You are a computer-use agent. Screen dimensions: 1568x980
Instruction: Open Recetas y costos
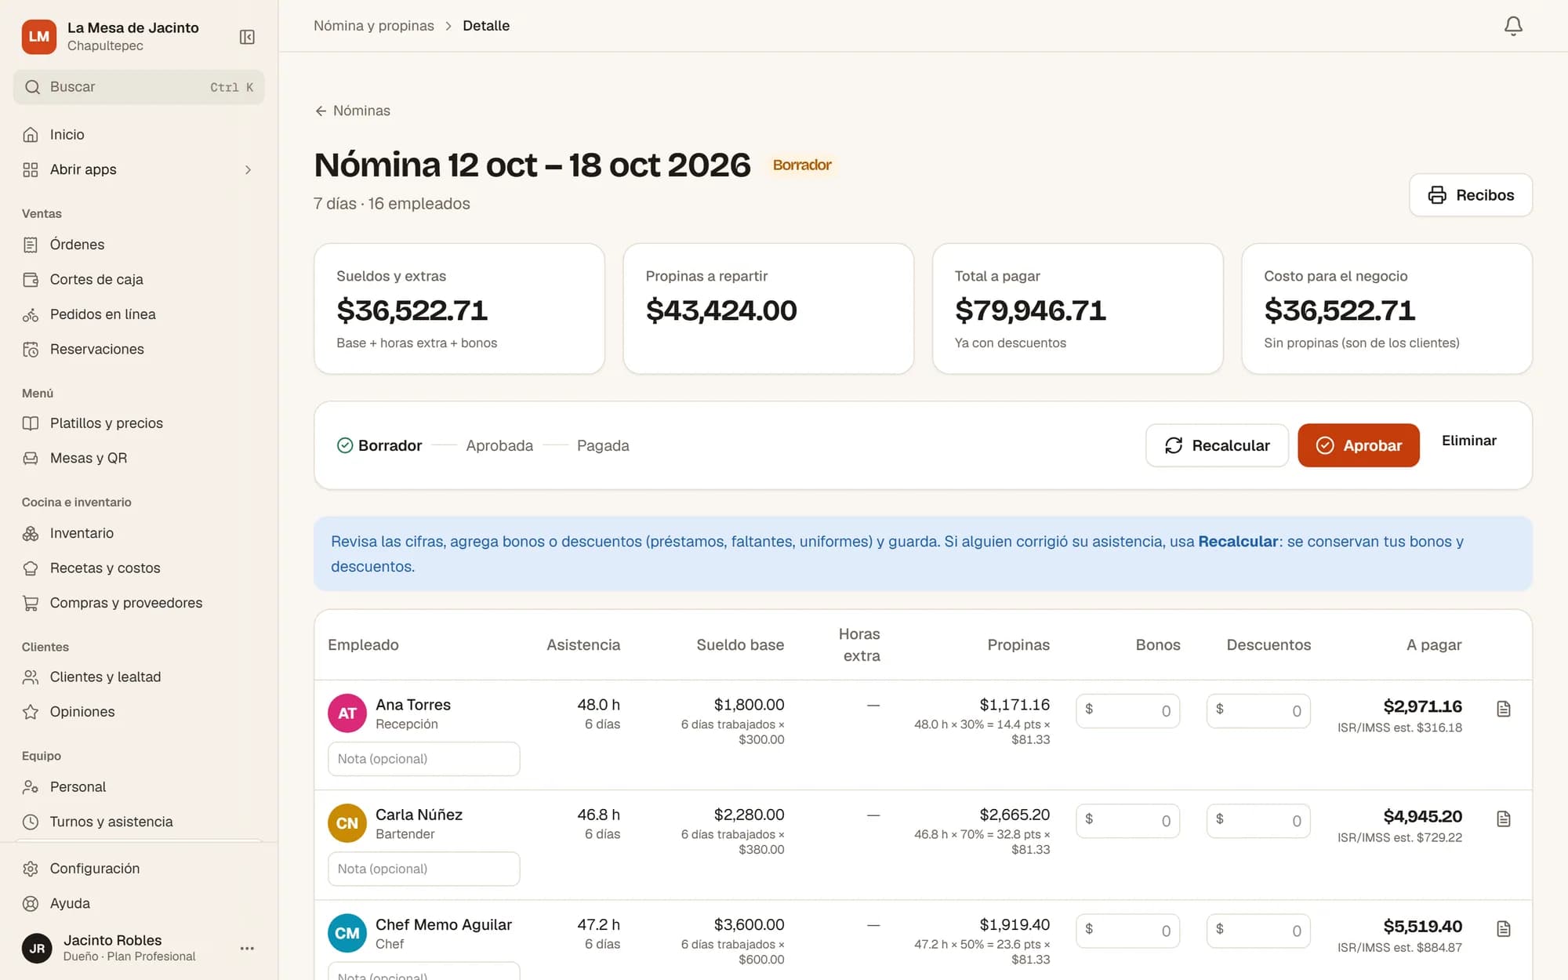139,568
